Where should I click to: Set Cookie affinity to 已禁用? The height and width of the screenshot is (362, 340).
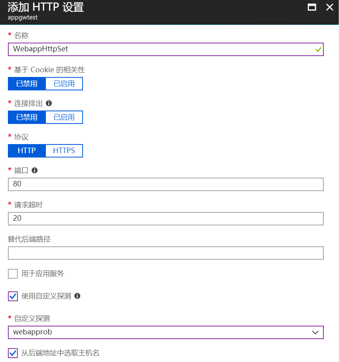click(x=27, y=84)
